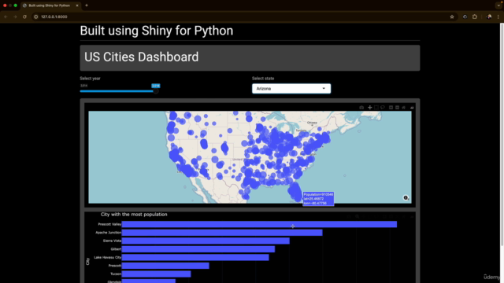Download map plot as PNG camera icon

point(361,108)
